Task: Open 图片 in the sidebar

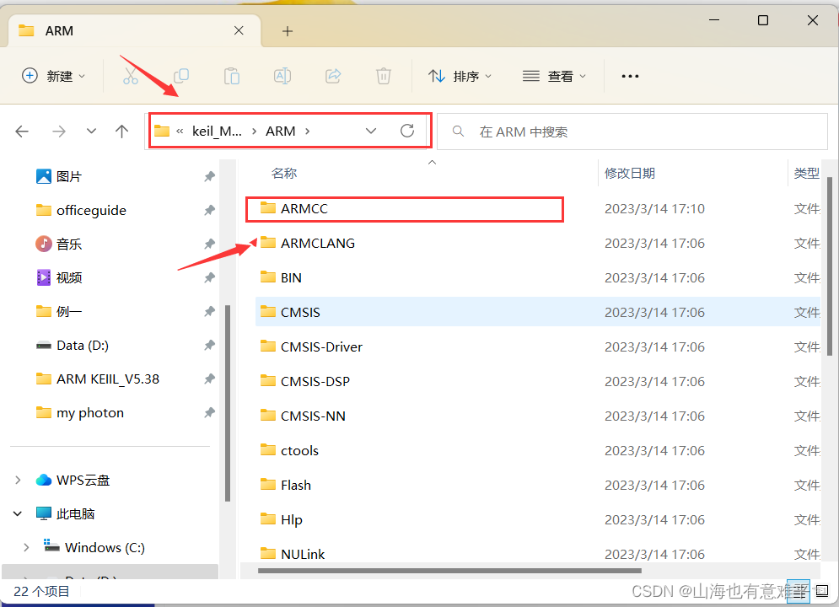Action: [x=68, y=176]
